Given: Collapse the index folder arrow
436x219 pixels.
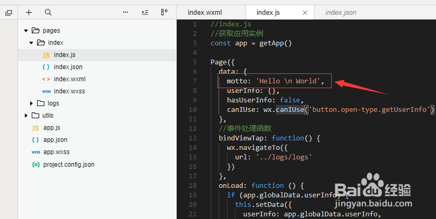Looking at the screenshot, I should tap(31, 43).
